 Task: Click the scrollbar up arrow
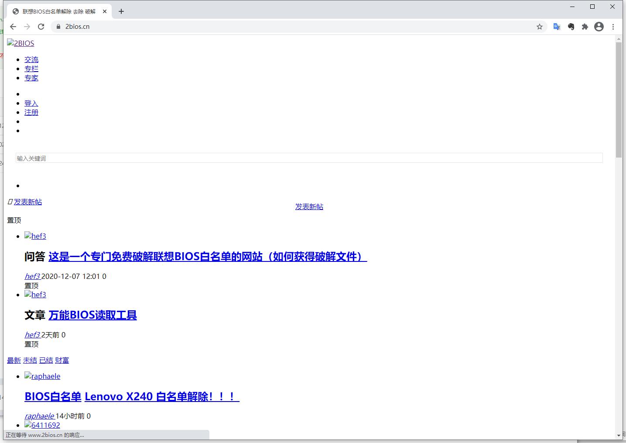[x=619, y=39]
